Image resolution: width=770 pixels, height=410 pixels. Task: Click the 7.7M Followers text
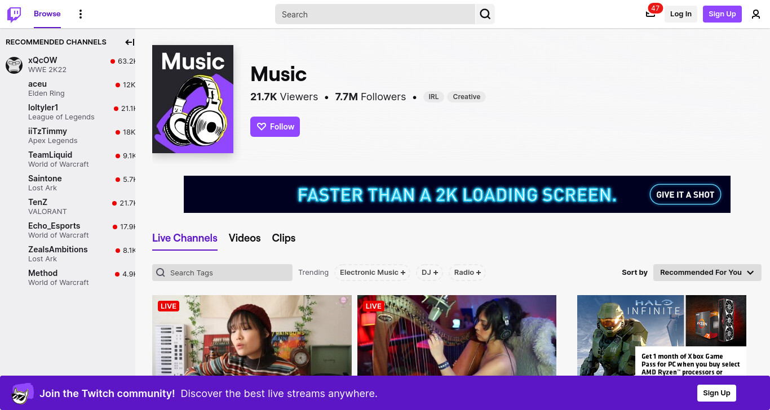point(370,97)
